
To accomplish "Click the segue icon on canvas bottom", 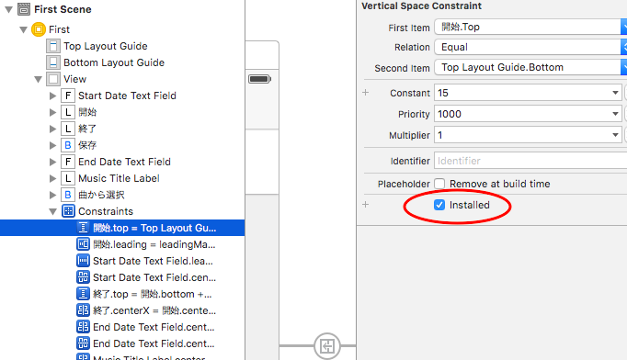I will (327, 346).
